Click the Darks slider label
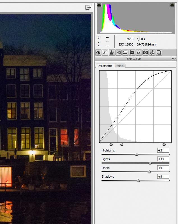Viewport: 178px width, 224px height. pyautogui.click(x=106, y=168)
